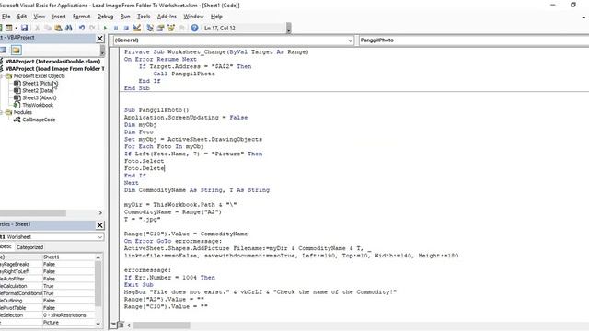Open Properties Window via its toolbar icon
589x331 pixels.
pyautogui.click(x=160, y=28)
